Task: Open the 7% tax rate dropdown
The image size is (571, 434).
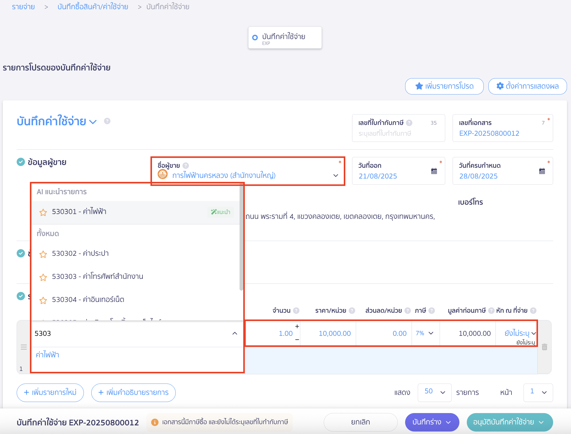Action: [425, 333]
